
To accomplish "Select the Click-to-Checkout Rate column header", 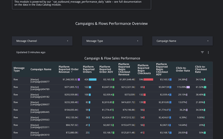I will point(201,69).
